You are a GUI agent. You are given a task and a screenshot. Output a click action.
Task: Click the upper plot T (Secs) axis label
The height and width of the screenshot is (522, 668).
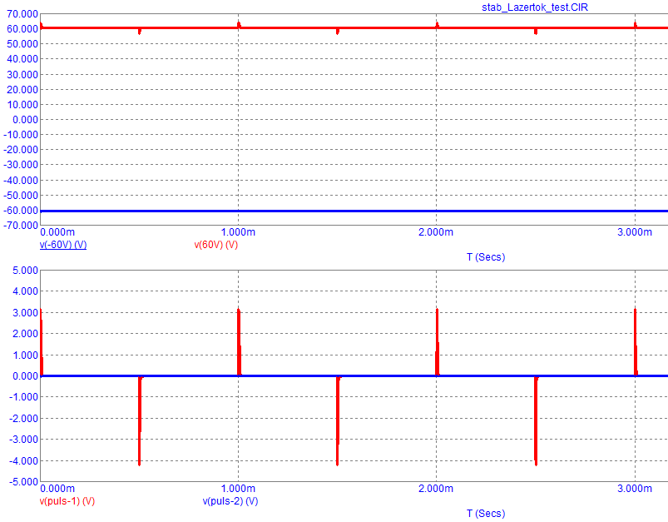tap(486, 257)
